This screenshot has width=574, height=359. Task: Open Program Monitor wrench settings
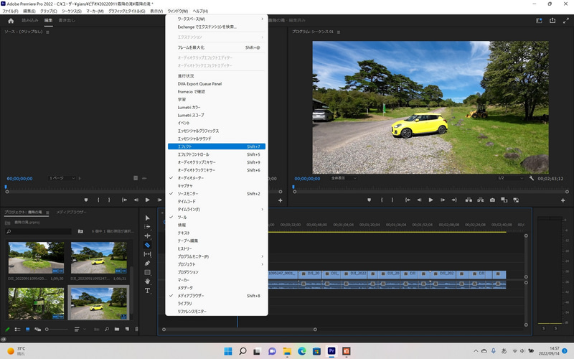pyautogui.click(x=531, y=178)
